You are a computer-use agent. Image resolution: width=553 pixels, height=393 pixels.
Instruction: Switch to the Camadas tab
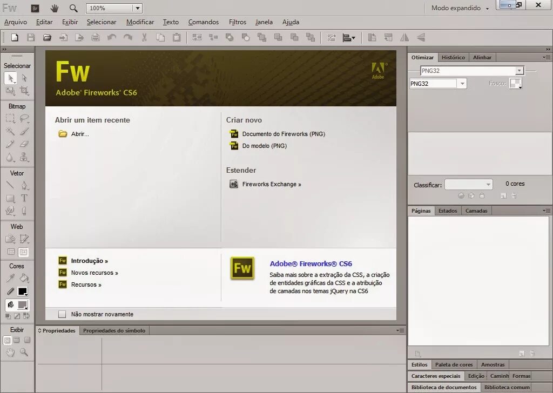coord(476,211)
